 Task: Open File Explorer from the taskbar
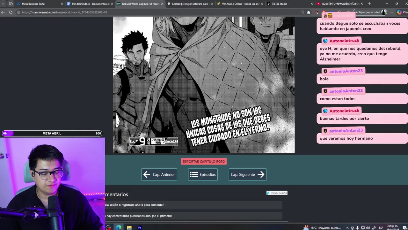click(x=129, y=227)
